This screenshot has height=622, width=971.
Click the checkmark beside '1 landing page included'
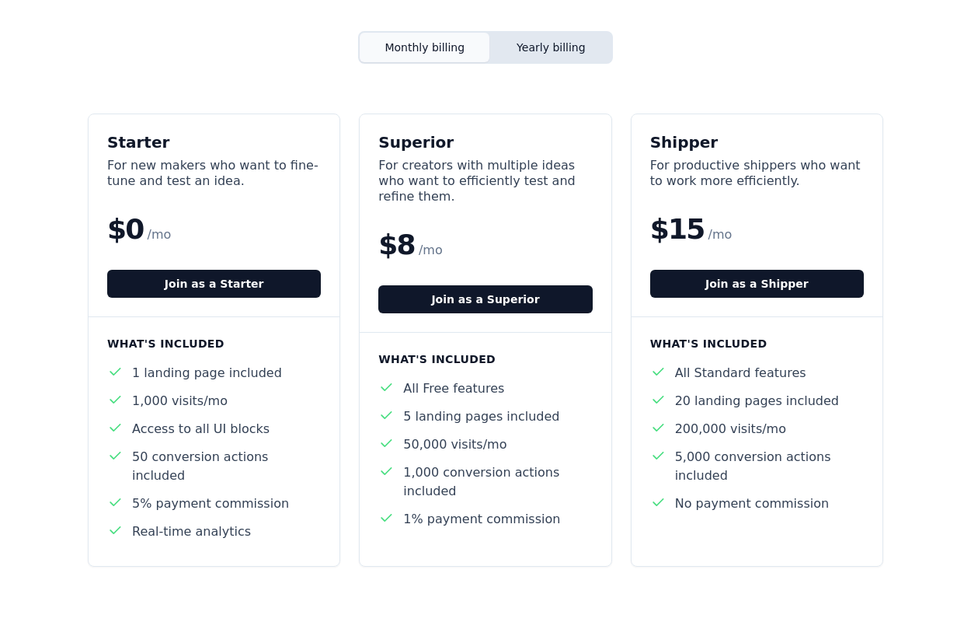pyautogui.click(x=115, y=372)
